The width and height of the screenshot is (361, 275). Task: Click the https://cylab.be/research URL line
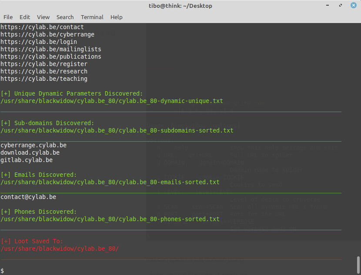[x=44, y=71]
